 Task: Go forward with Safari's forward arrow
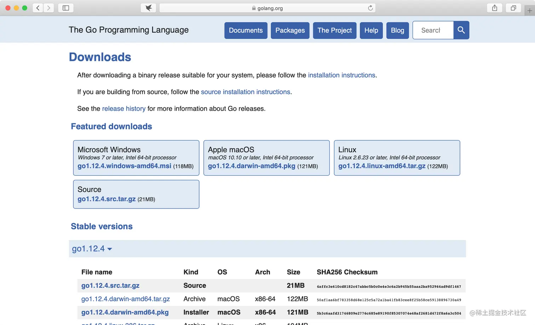tap(49, 8)
